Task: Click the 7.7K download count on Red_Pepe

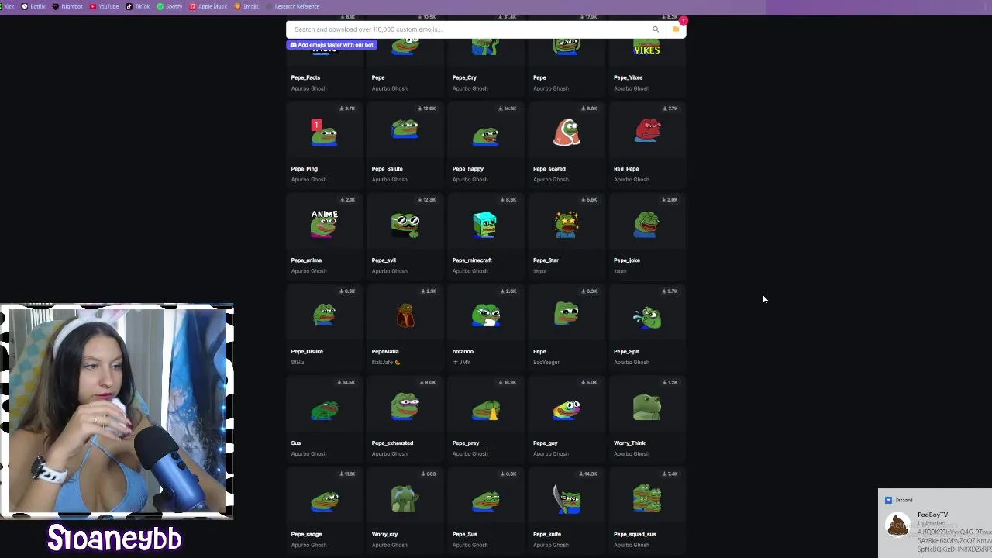Action: (670, 108)
